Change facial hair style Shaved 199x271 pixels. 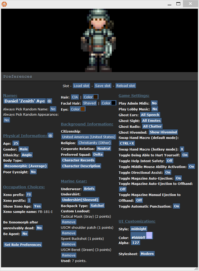(90, 103)
